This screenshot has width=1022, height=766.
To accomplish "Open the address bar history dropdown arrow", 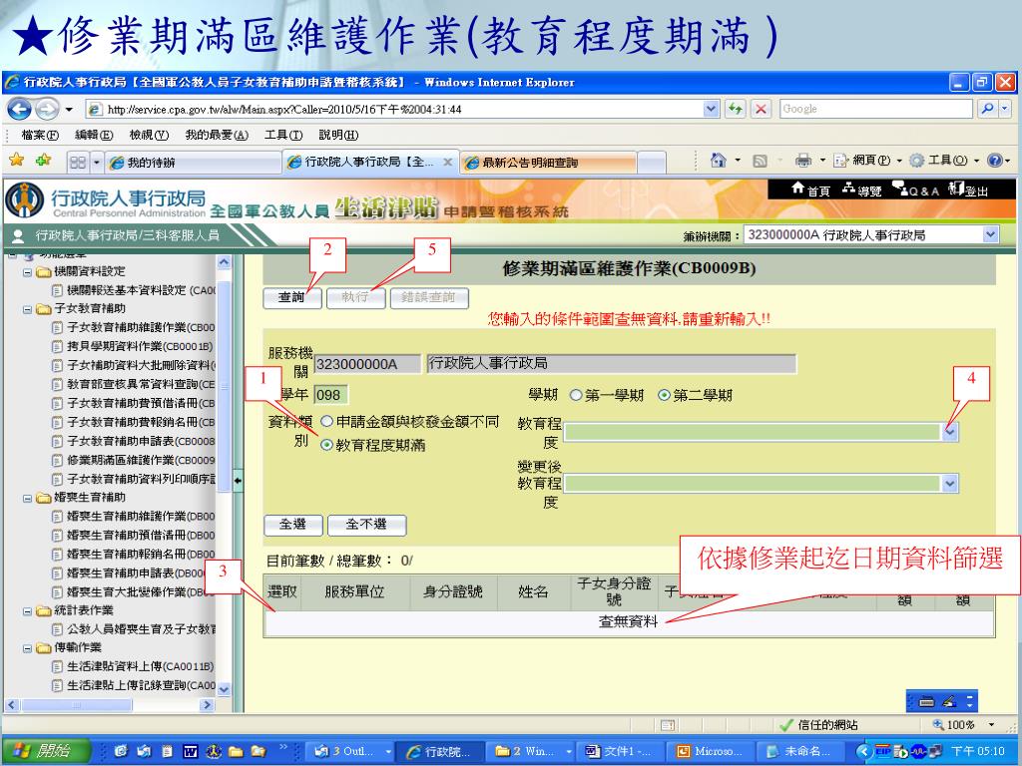I will click(x=712, y=109).
